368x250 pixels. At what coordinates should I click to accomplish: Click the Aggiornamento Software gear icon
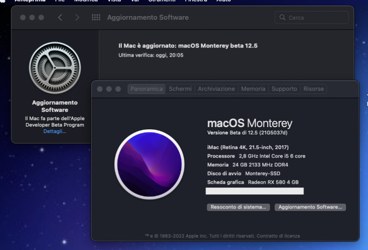point(55,68)
